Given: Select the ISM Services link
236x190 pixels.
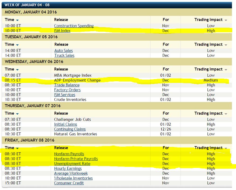Looking at the screenshot, I should (65, 95).
